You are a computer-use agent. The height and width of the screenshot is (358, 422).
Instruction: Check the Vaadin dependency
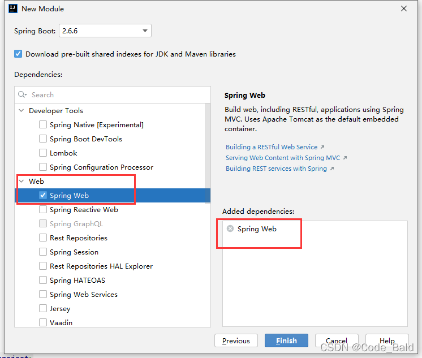pyautogui.click(x=43, y=322)
